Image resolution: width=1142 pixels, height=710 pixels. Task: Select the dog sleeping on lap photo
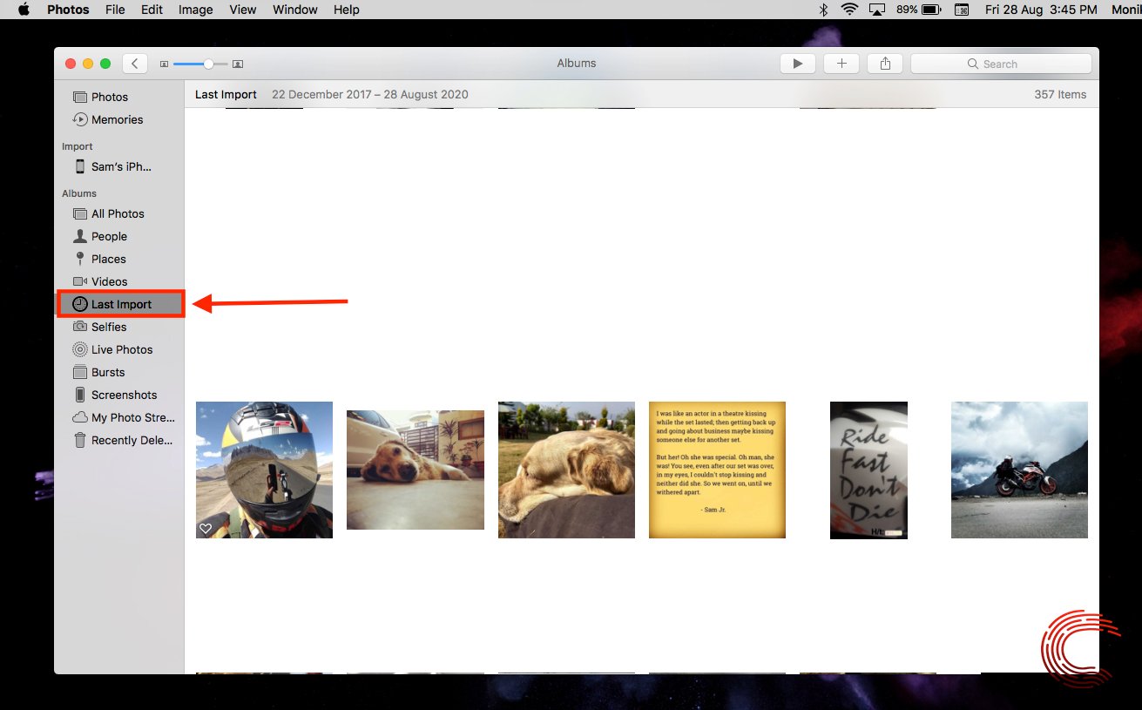point(566,470)
